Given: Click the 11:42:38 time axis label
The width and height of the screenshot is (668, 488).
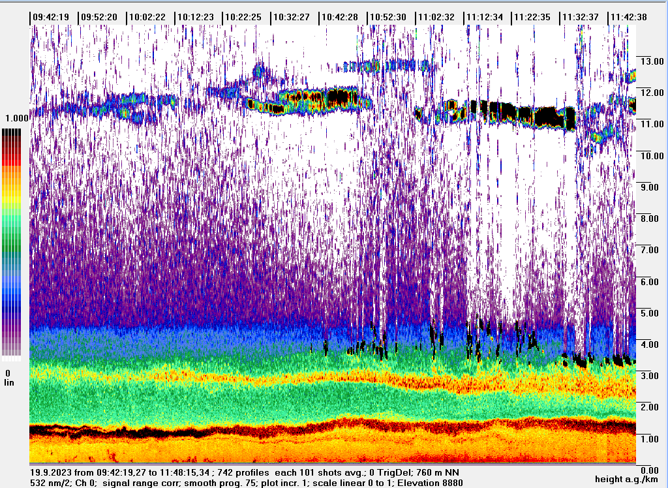Looking at the screenshot, I should tap(628, 18).
